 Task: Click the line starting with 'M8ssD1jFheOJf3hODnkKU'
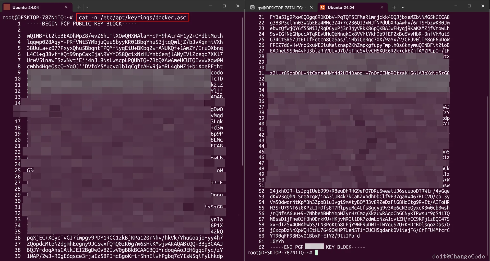[360, 219]
